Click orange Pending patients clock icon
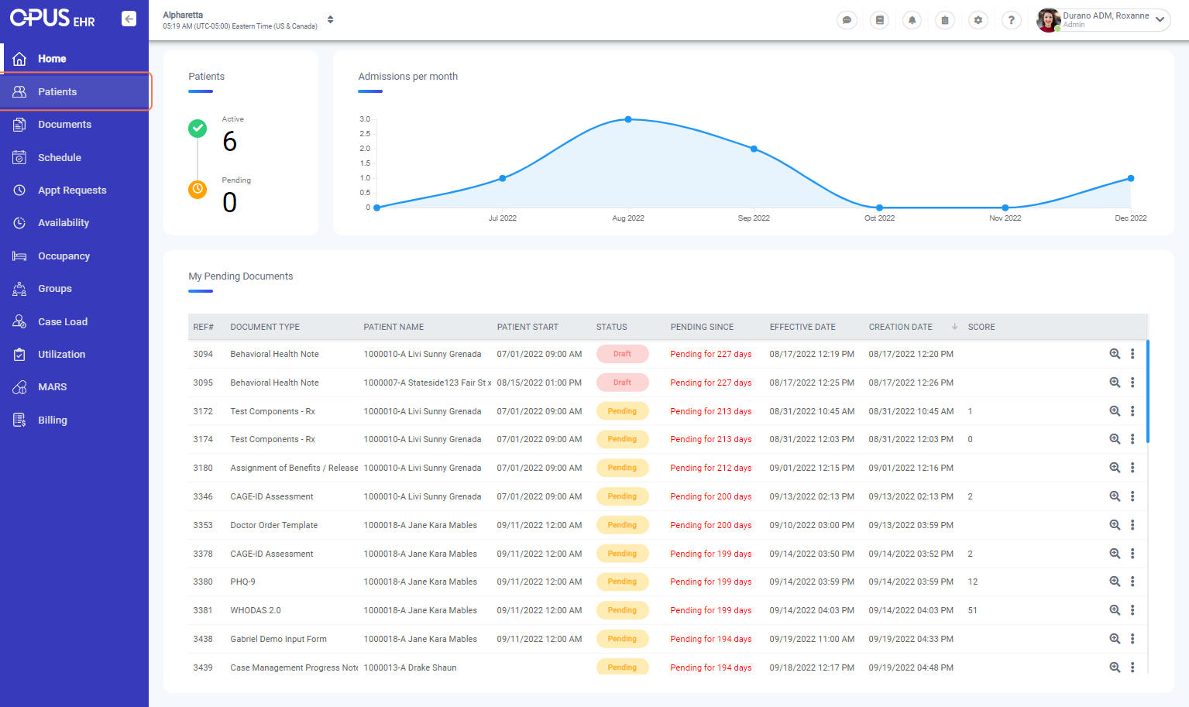Screen dimensions: 1189x707 (x=198, y=189)
